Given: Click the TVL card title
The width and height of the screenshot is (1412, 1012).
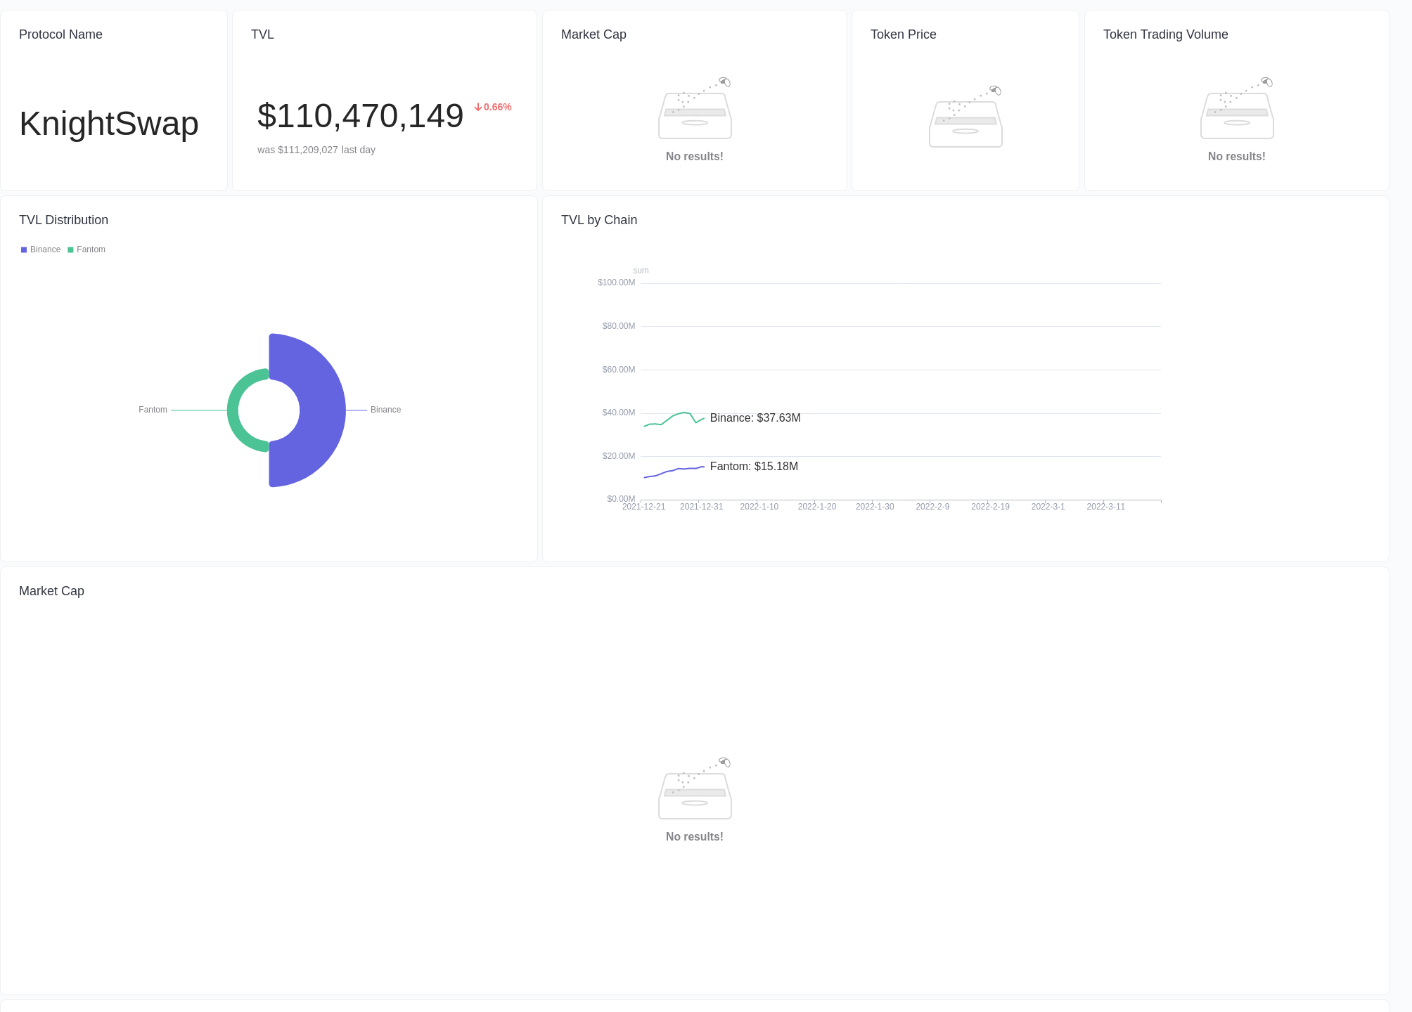Looking at the screenshot, I should [x=262, y=34].
